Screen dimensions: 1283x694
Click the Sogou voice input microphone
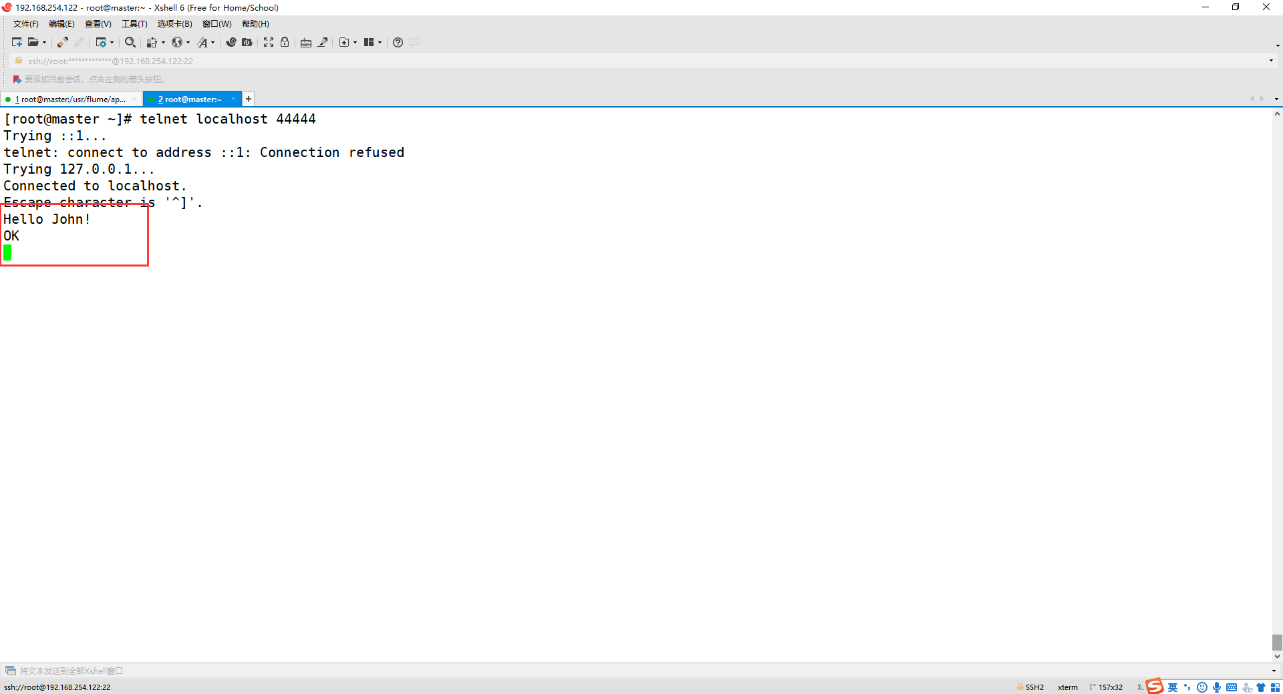pos(1217,687)
